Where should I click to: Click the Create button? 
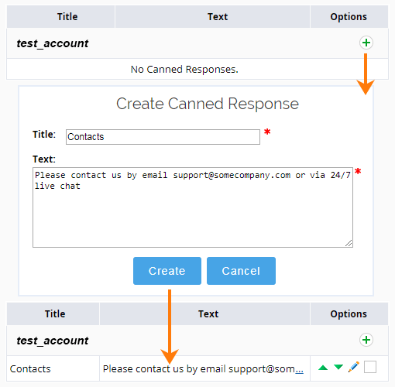pyautogui.click(x=167, y=271)
